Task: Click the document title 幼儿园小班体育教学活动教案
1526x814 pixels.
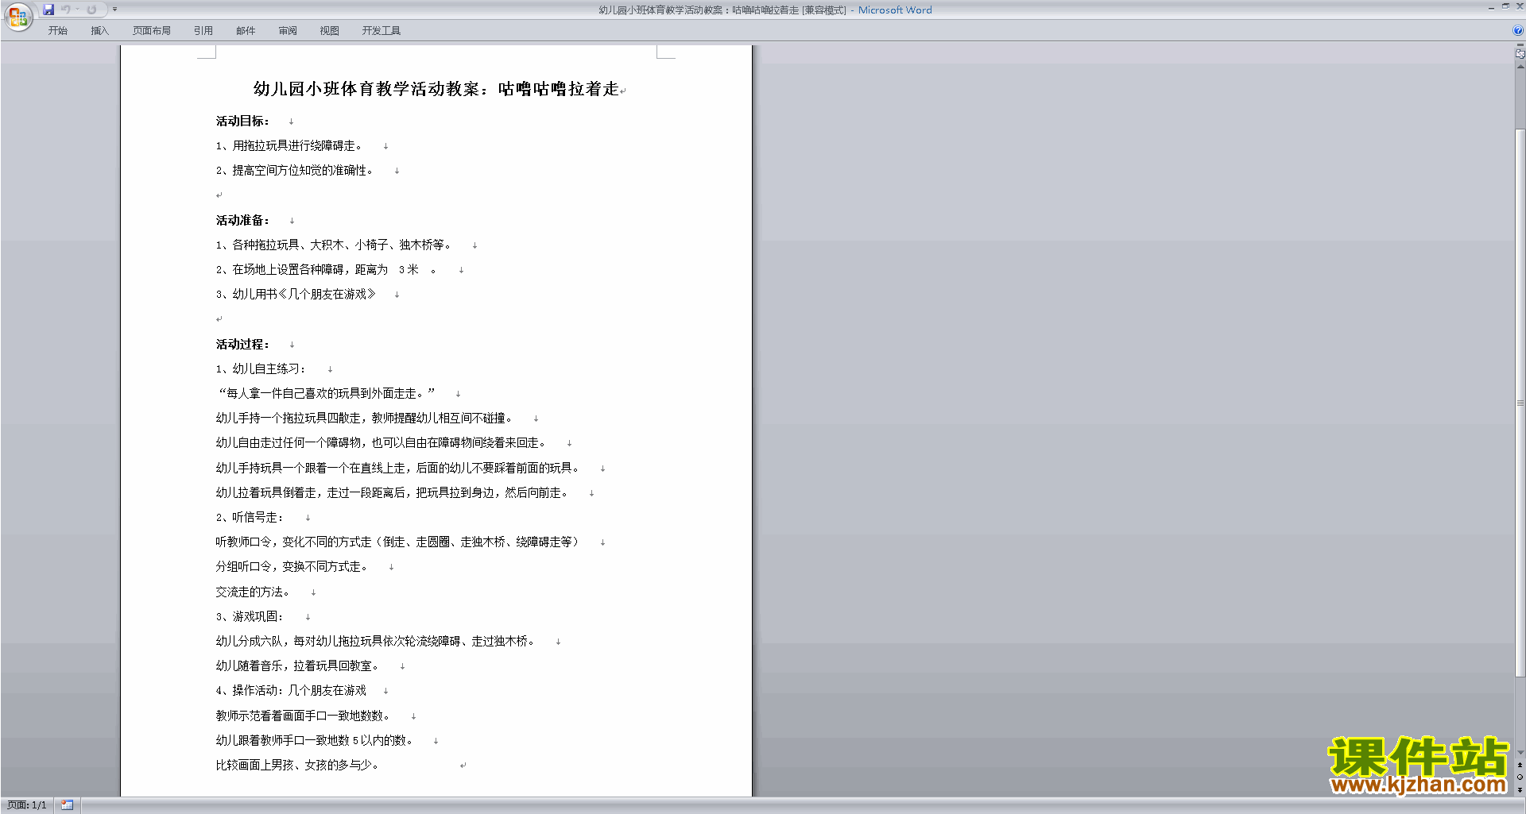Action: point(436,89)
